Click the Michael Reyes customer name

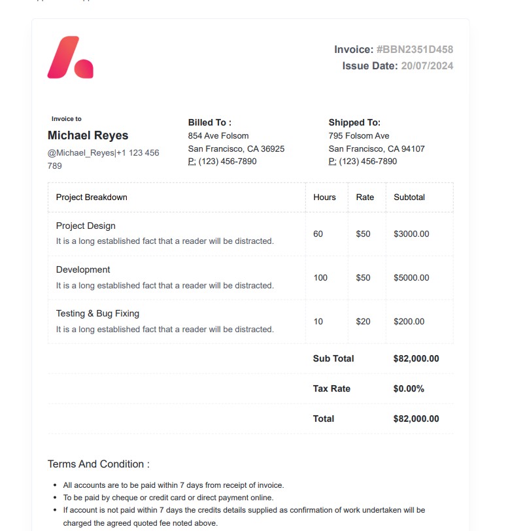coord(88,135)
